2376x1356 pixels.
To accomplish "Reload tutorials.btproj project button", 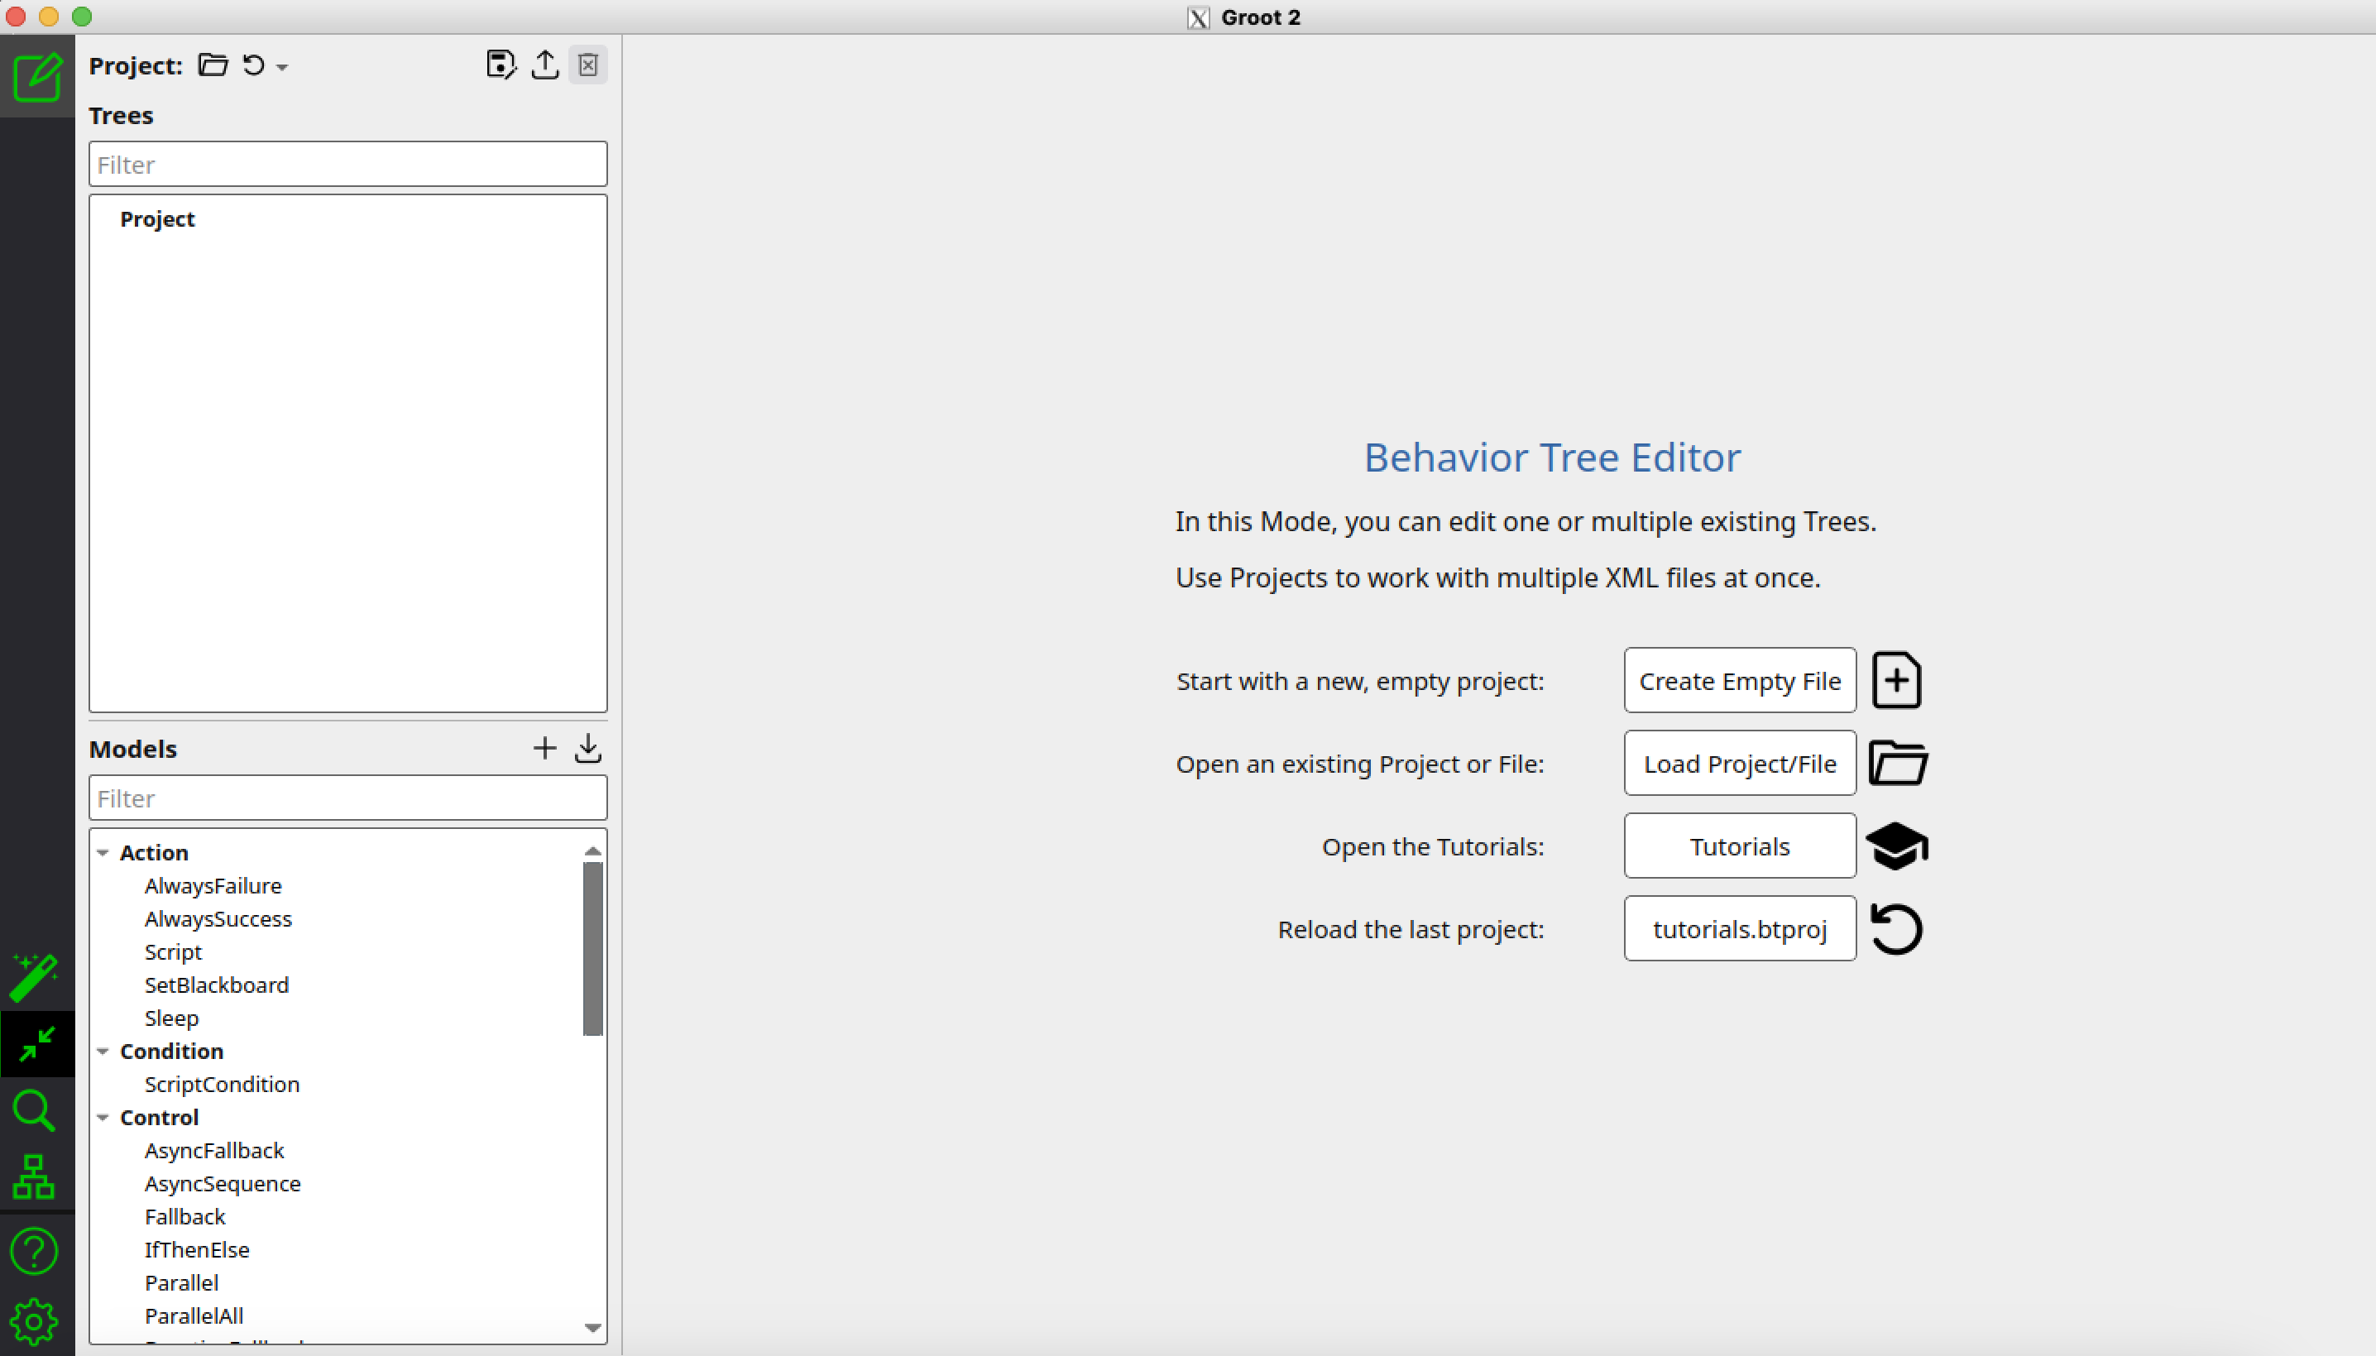I will tap(1740, 929).
